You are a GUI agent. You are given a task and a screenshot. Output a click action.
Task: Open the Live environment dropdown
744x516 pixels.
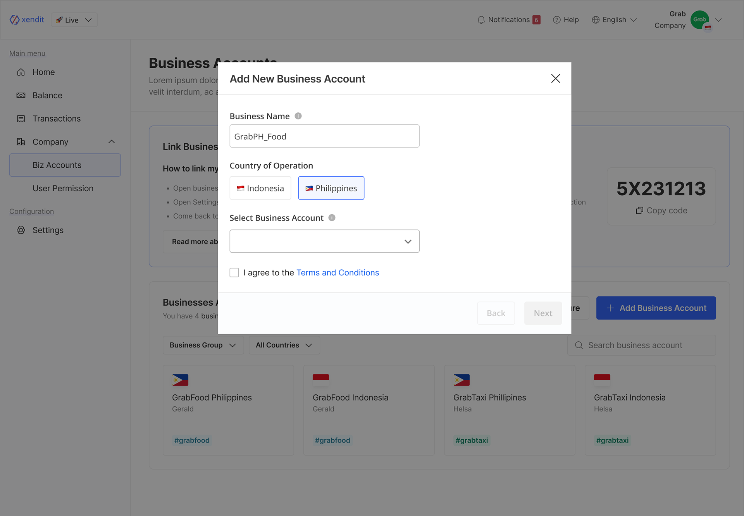74,20
